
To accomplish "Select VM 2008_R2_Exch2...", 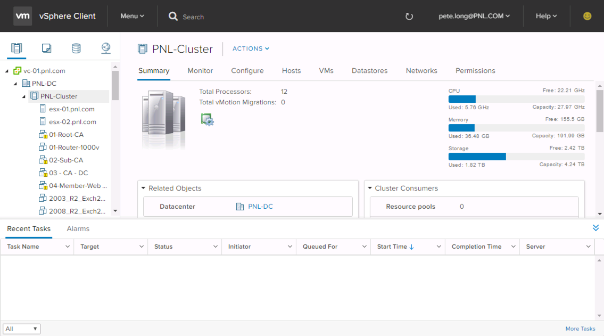I will coord(77,211).
